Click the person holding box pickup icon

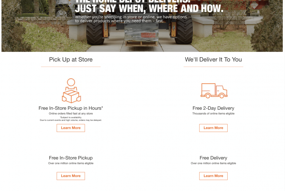pyautogui.click(x=71, y=91)
